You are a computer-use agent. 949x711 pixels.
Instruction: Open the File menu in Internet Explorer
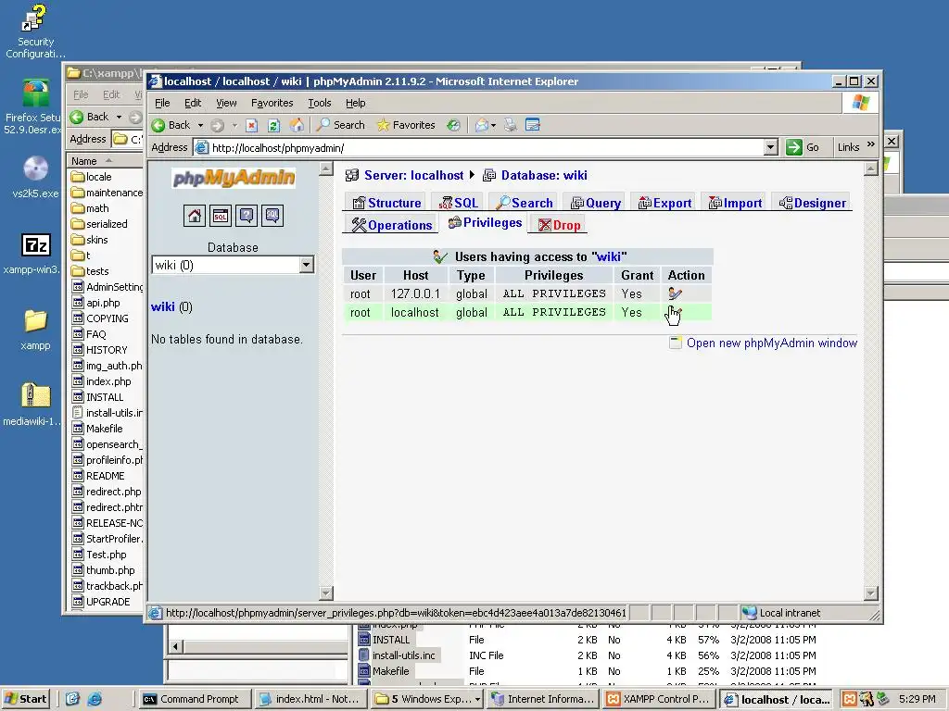(x=162, y=103)
